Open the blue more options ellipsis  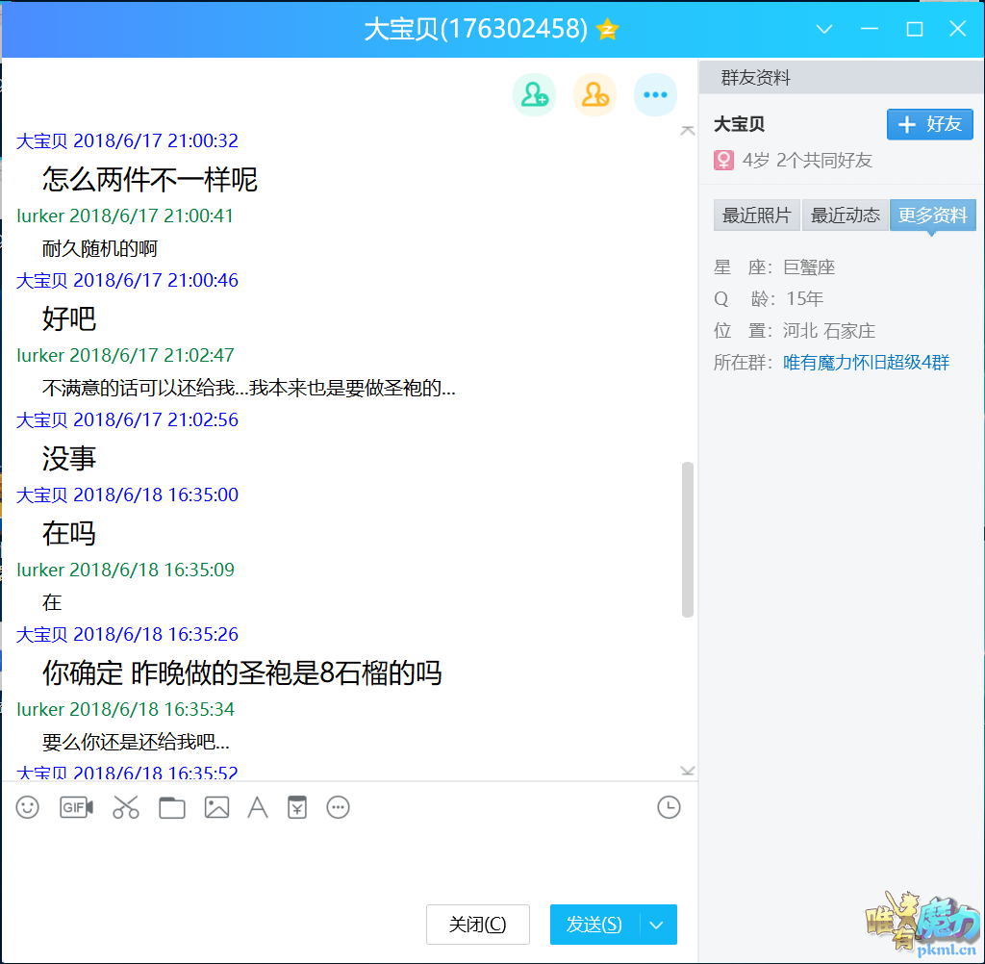point(655,94)
